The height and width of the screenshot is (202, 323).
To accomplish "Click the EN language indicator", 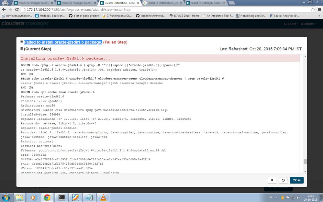I will [271, 197].
